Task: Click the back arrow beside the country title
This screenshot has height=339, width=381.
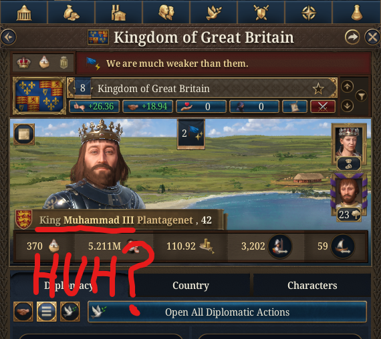Action: point(9,37)
